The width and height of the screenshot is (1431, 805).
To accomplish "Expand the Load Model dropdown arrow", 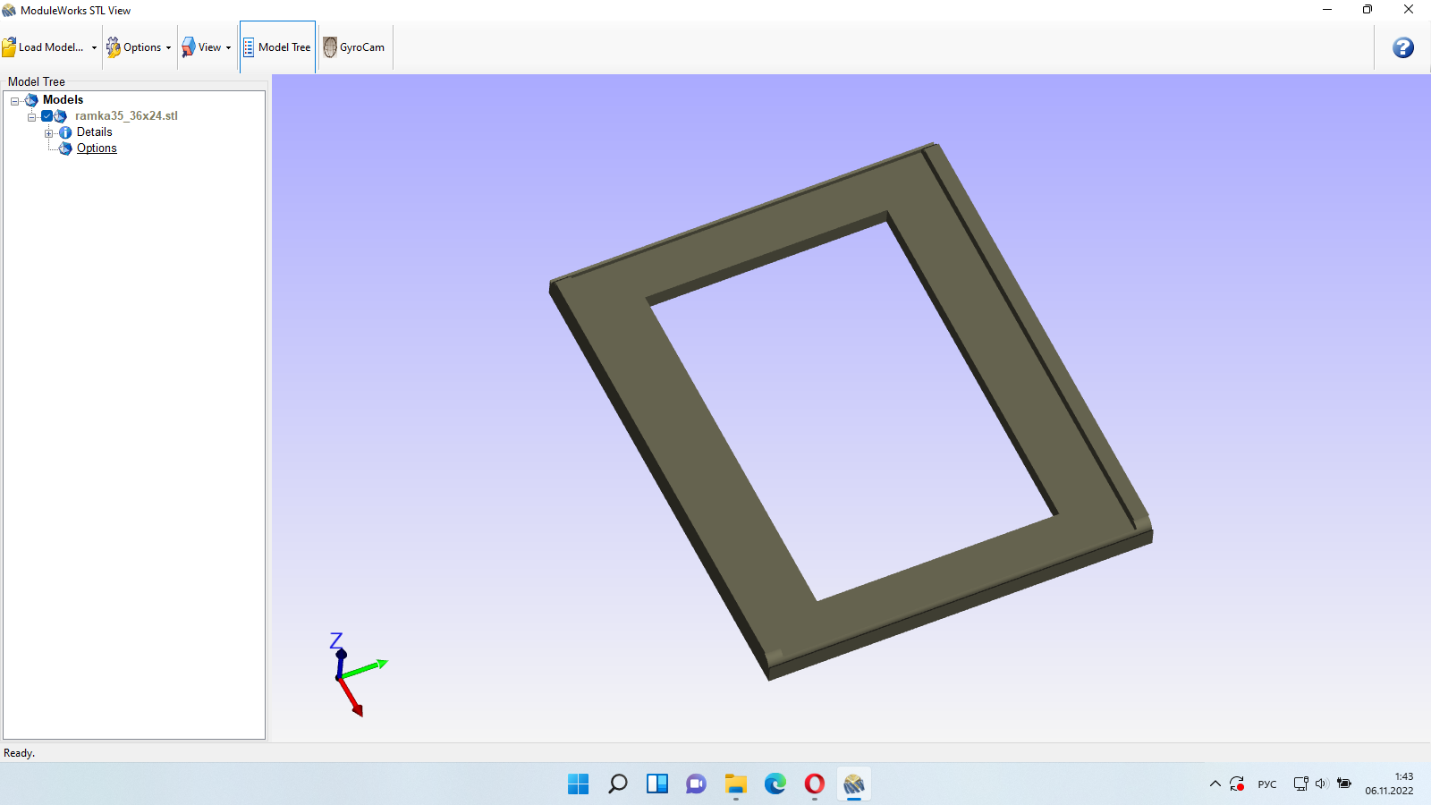I will 94,47.
